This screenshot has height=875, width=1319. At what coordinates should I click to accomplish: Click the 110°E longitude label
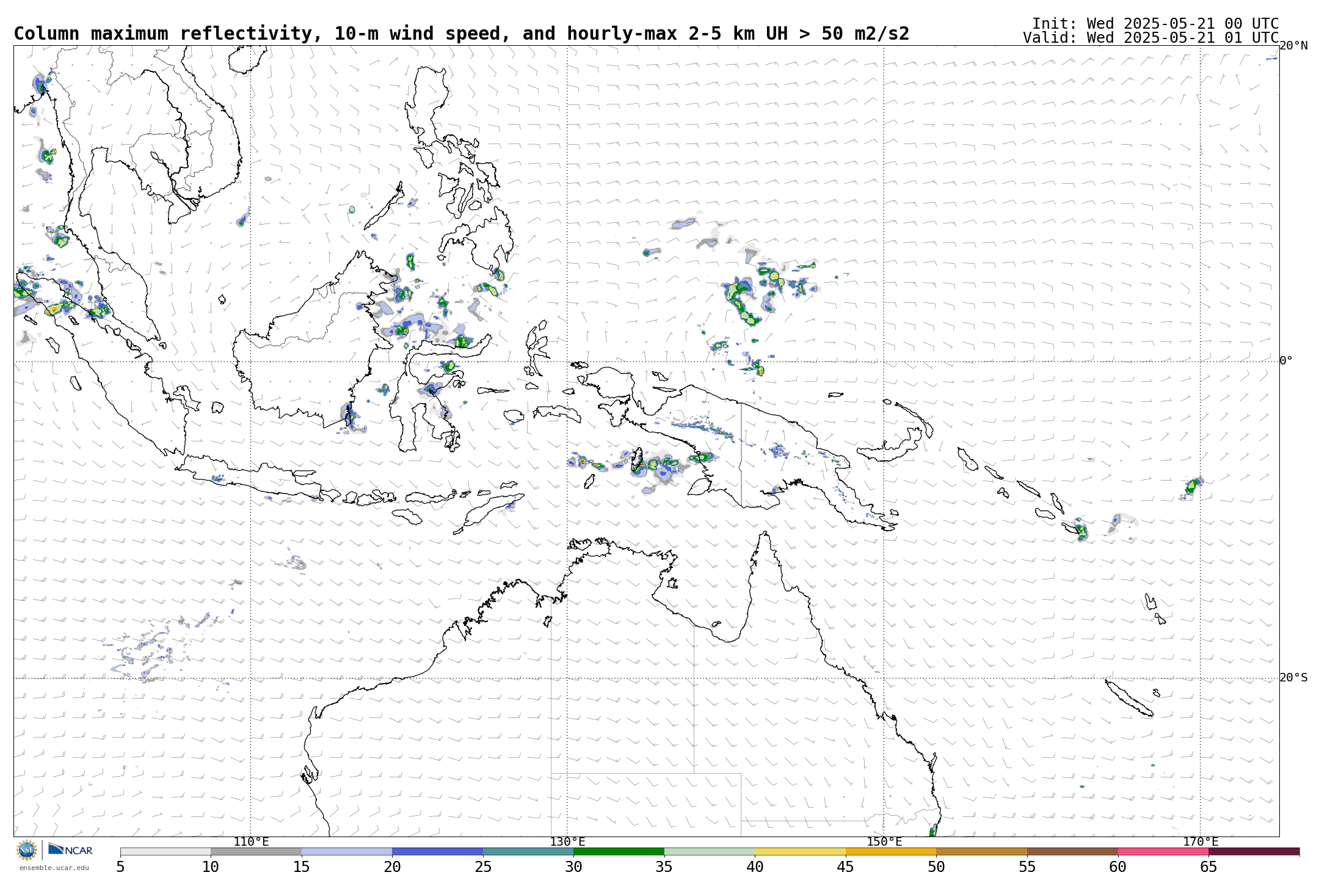[x=251, y=842]
